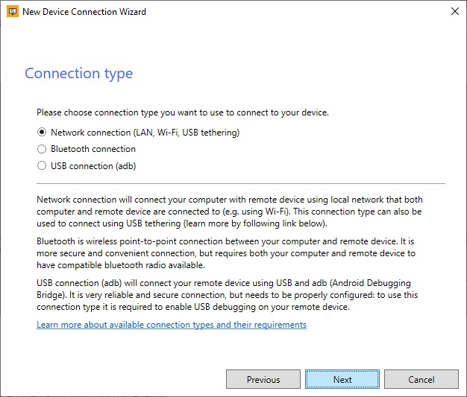Click the horizontal separator below the radio options
Viewport: 467px width, 397px height.
tap(240, 183)
